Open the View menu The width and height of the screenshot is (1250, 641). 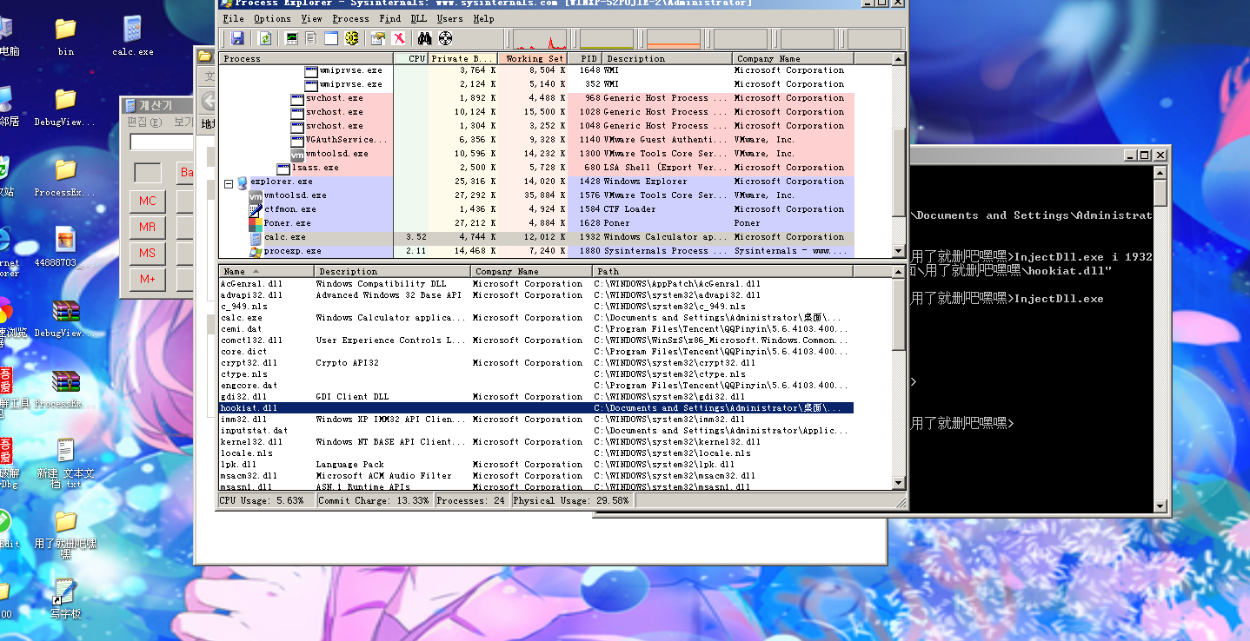tap(311, 18)
